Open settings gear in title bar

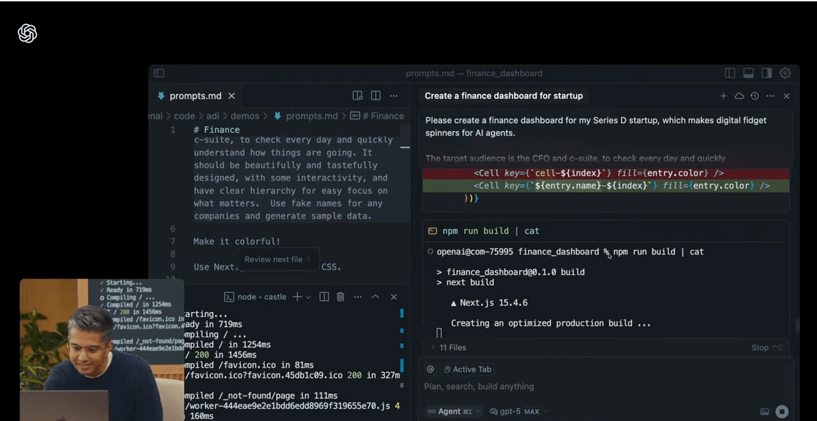tap(785, 73)
